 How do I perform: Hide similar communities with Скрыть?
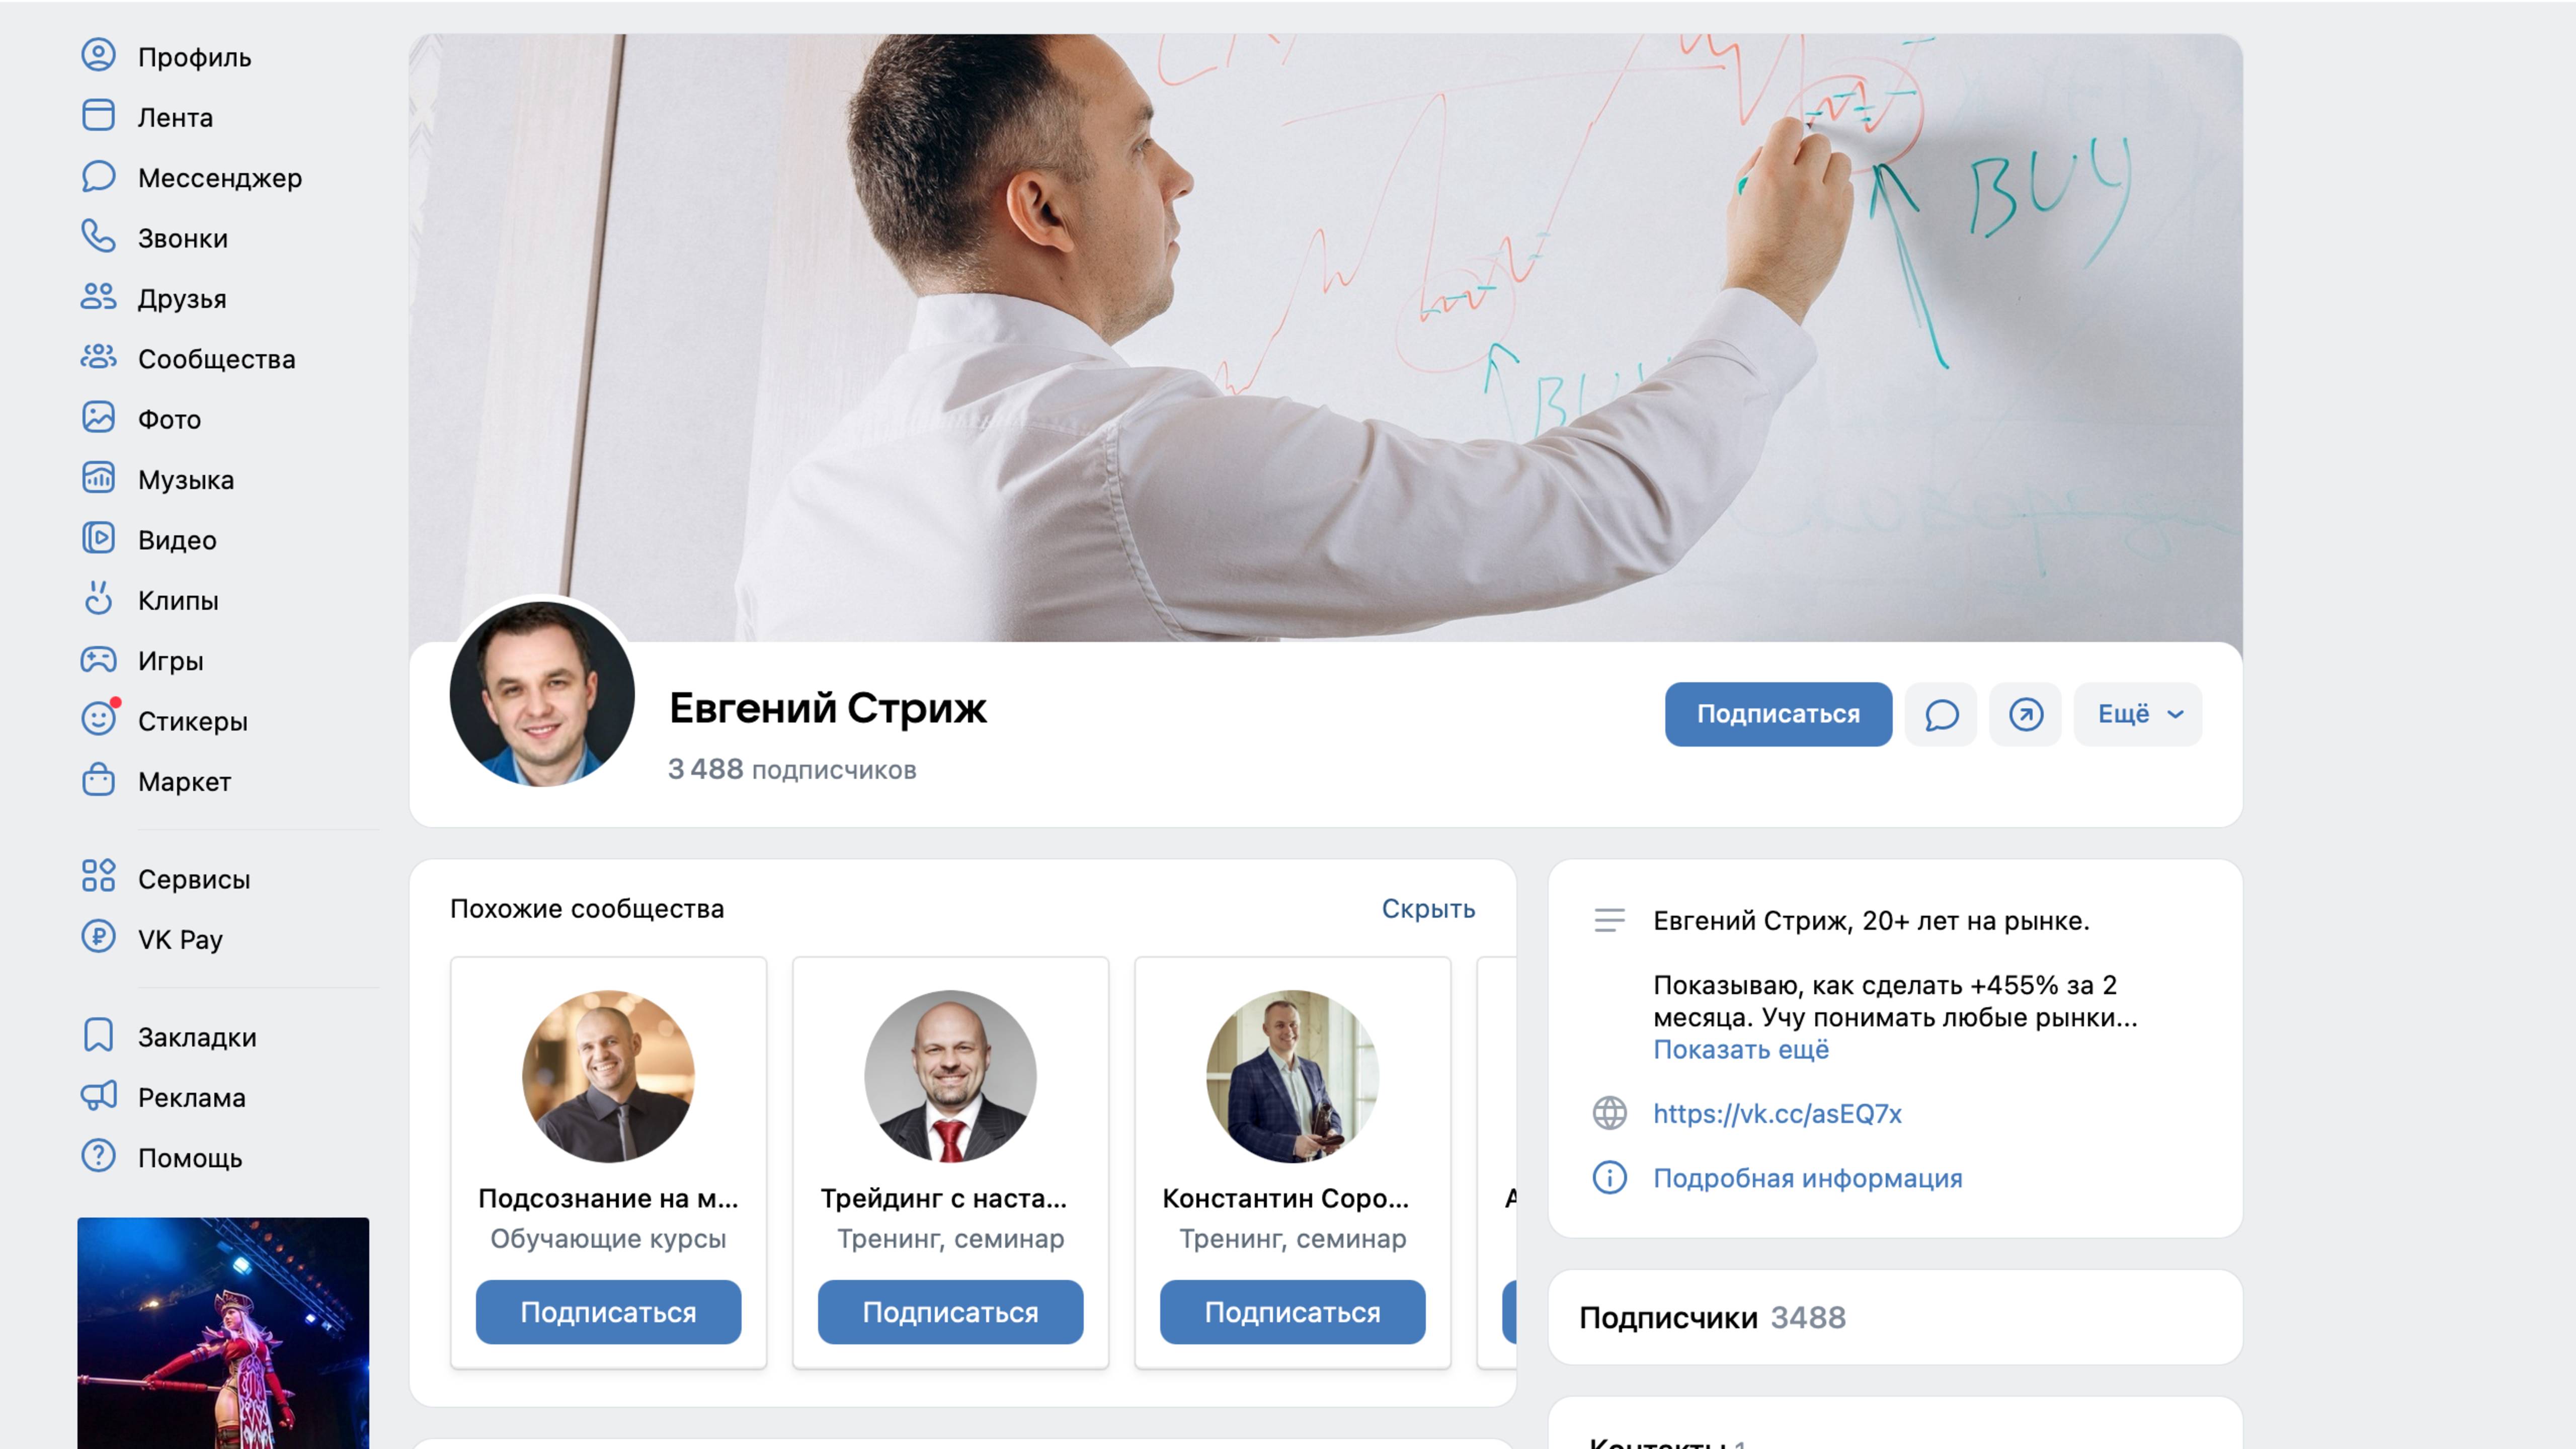[1428, 909]
